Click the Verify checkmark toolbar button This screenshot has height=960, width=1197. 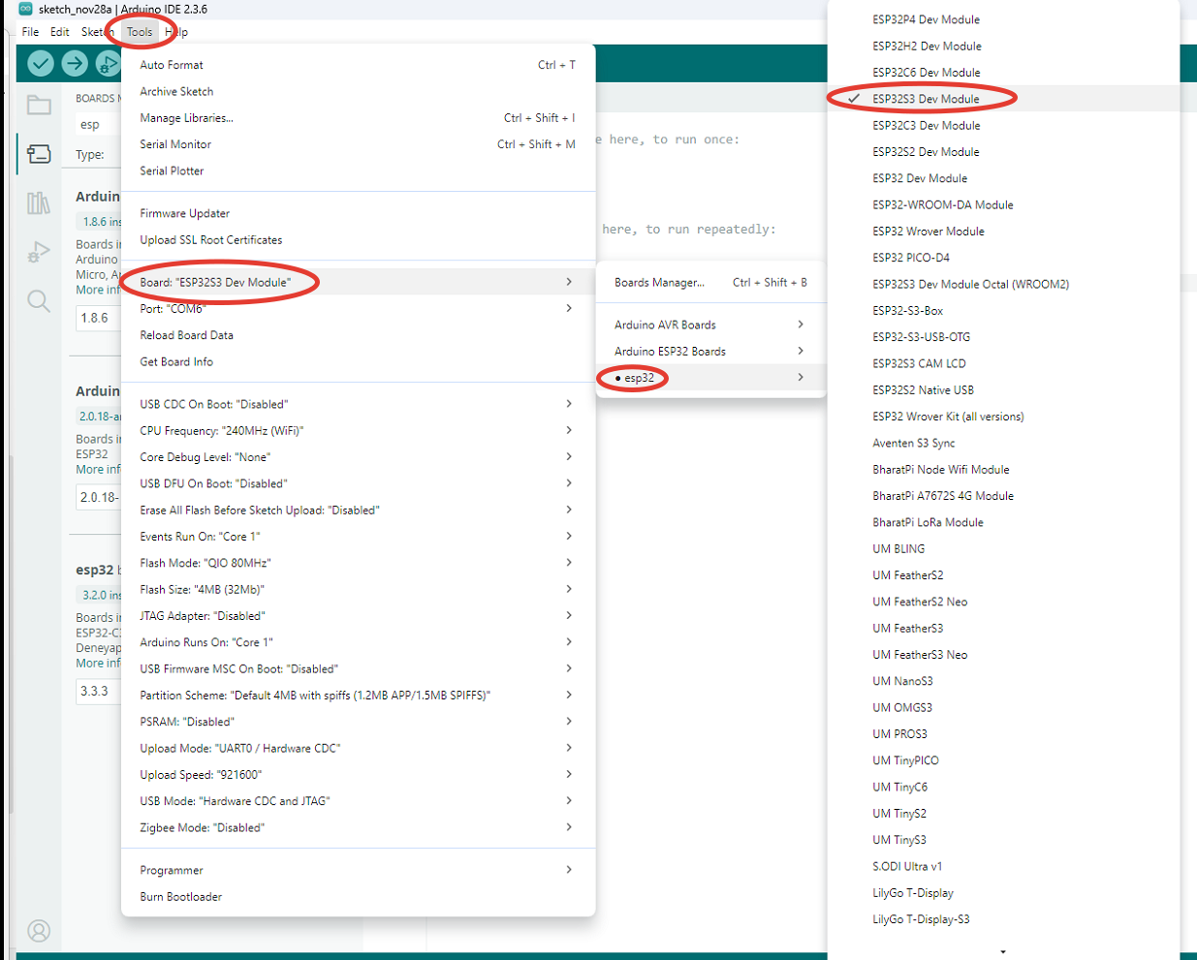pos(41,64)
